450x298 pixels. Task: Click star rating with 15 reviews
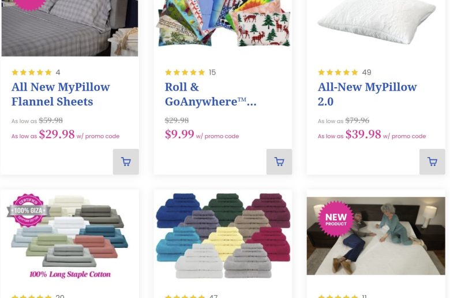click(185, 72)
